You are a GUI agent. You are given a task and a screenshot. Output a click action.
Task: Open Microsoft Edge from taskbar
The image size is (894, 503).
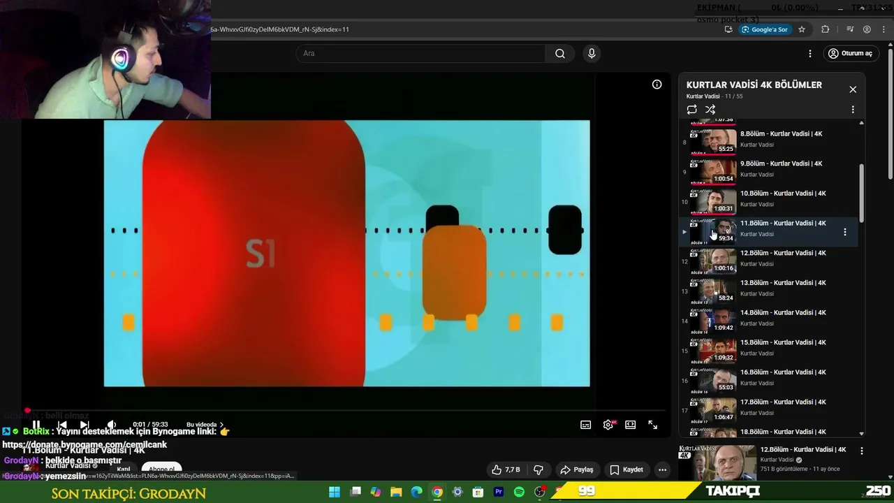(417, 492)
